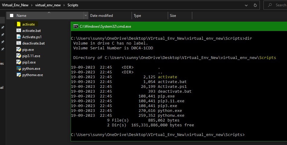
Task: Open the address bar history dropdown
Action: (x=246, y=5)
